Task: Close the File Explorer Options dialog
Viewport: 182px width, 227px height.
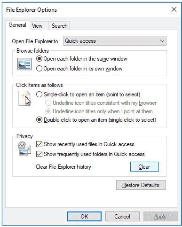Action: click(x=174, y=9)
